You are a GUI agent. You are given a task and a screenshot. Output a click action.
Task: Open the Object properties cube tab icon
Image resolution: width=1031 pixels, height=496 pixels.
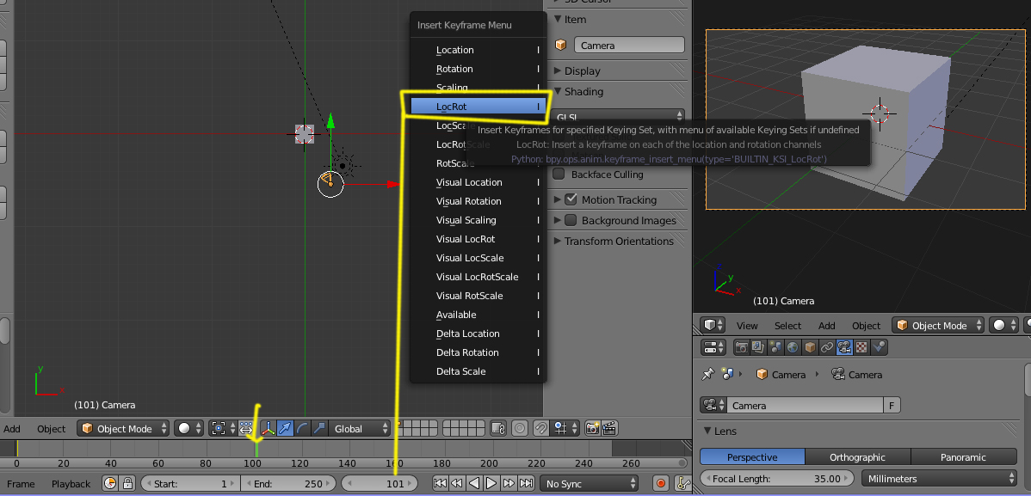point(810,347)
